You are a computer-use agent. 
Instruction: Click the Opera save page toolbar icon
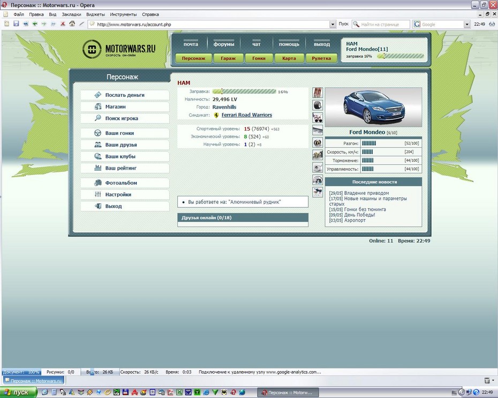(x=16, y=24)
